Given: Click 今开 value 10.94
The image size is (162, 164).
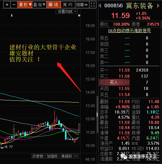Looking at the screenshot, I should tap(124, 128).
